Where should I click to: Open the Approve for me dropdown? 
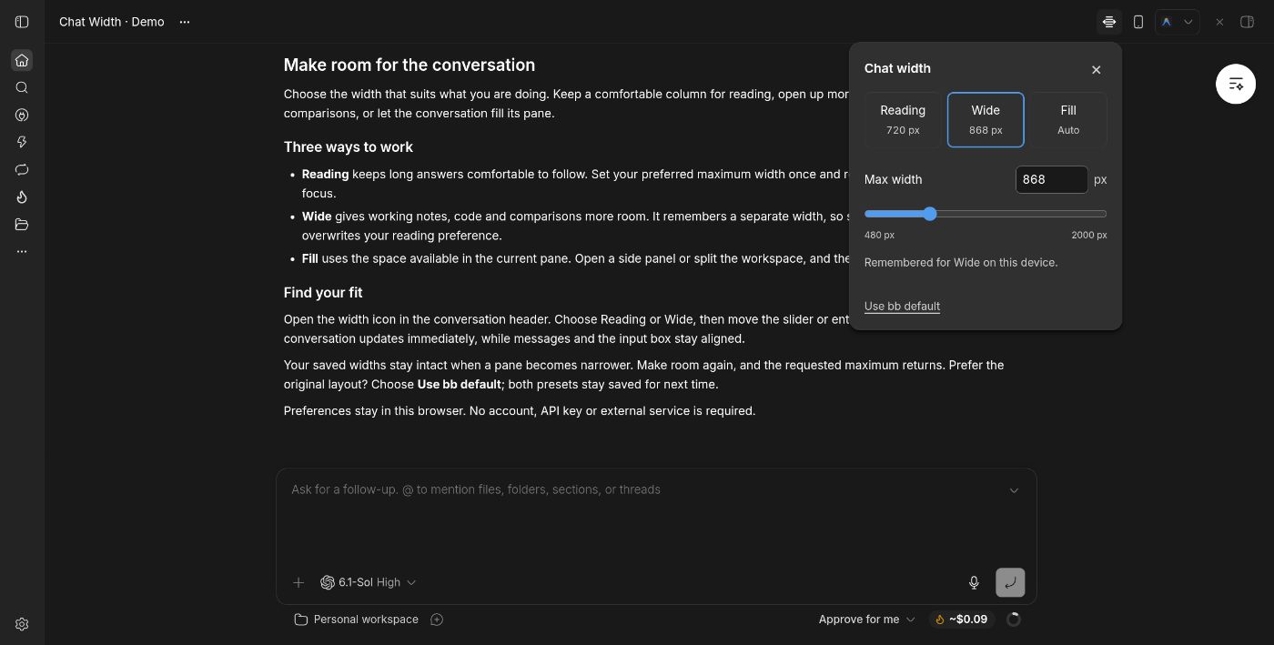[866, 620]
